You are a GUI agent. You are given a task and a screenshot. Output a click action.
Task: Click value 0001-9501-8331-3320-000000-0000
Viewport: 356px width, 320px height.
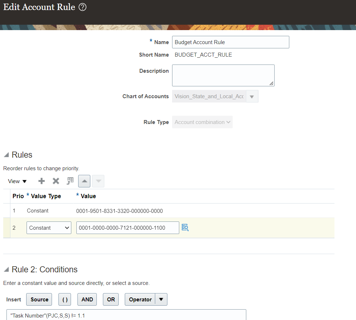tap(119, 211)
